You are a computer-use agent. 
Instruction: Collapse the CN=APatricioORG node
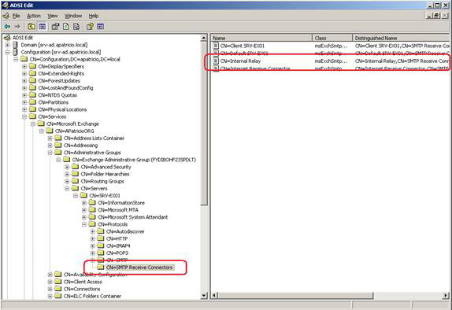(42, 131)
